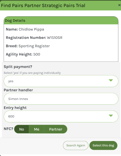This screenshot has height=156, width=121.
Task: Click the Entry height label
Action: [x=15, y=108]
